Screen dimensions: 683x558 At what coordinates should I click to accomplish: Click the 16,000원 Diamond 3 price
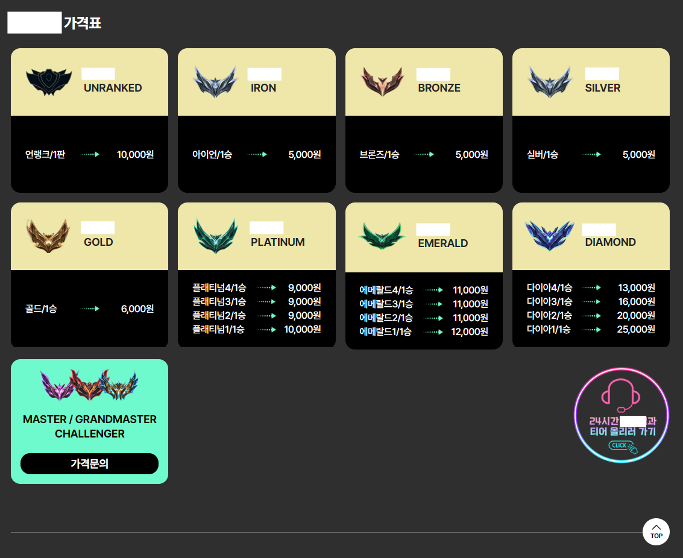point(637,302)
